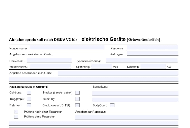Click the Kundenname input field

(67, 48)
